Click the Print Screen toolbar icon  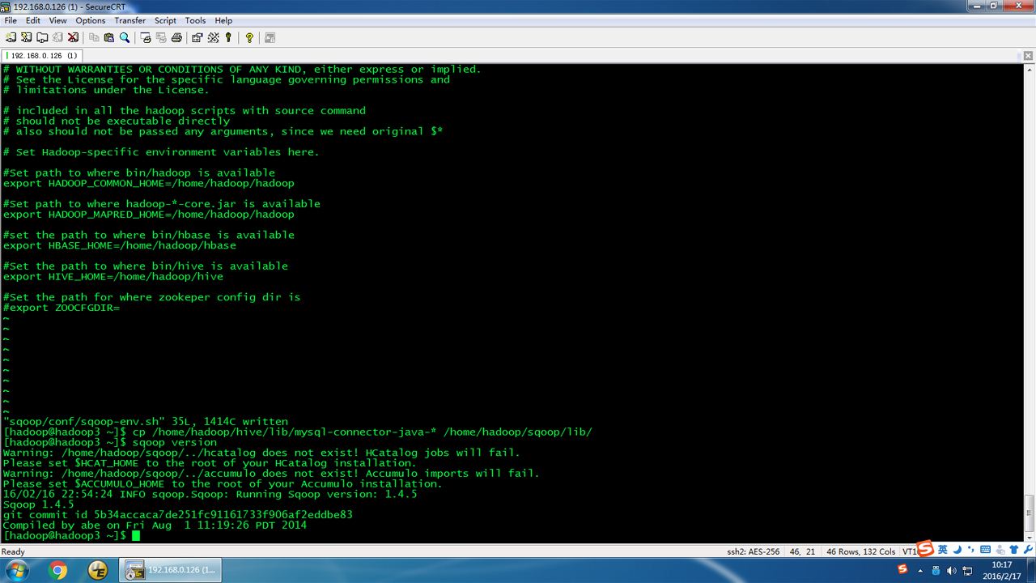pos(146,37)
